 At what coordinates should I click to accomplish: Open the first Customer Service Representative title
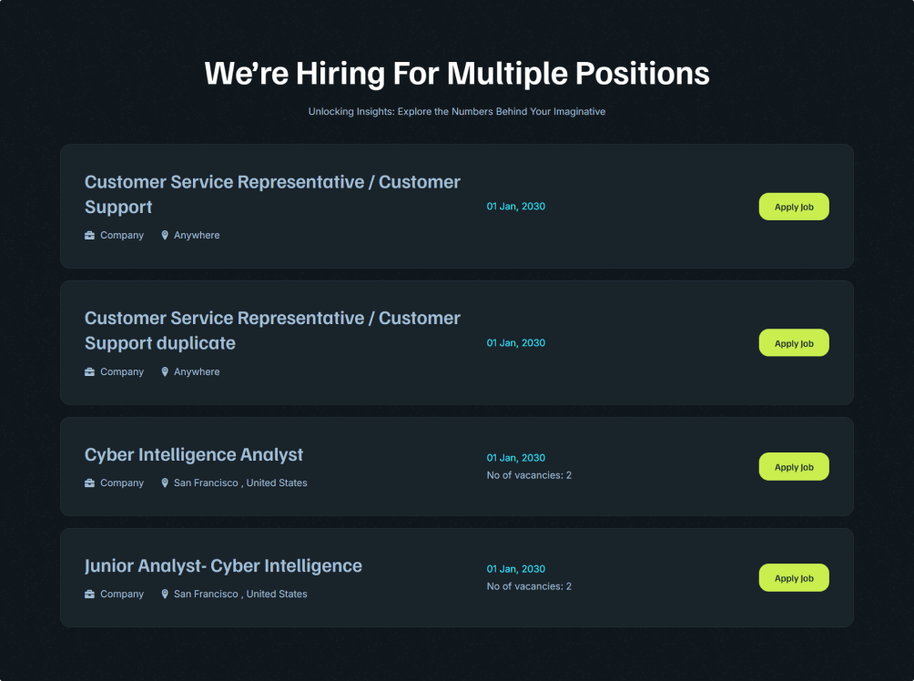272,194
